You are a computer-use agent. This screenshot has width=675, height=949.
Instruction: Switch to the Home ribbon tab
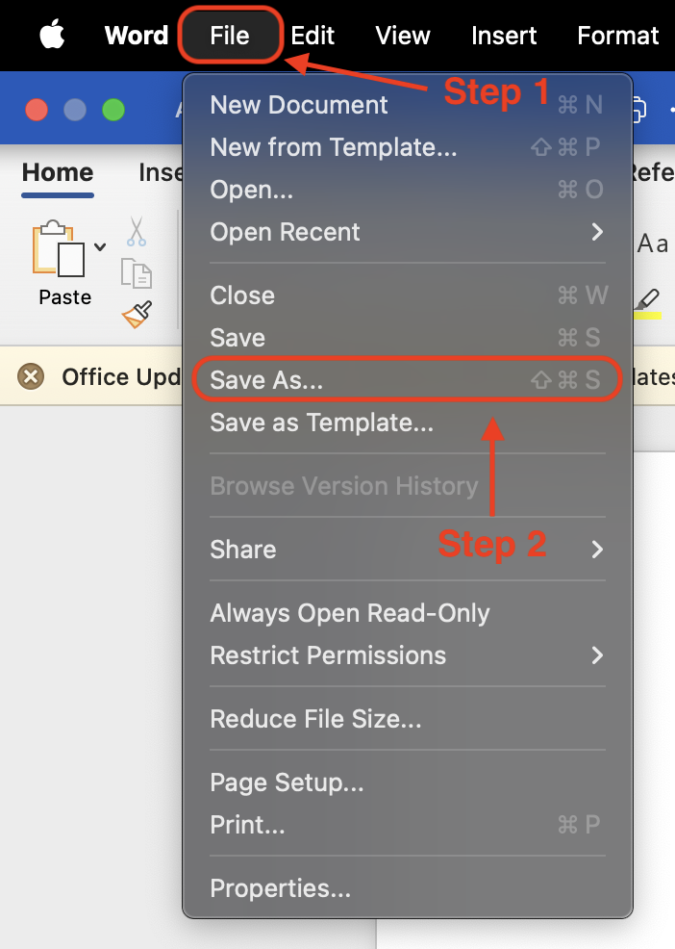click(58, 173)
